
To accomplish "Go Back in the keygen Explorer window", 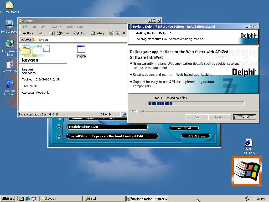I will 28,33.
